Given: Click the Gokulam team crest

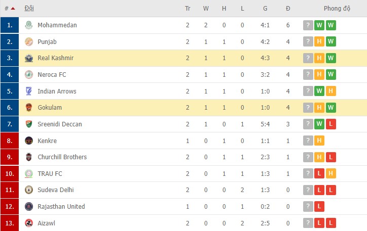Looking at the screenshot, I should click(x=29, y=108).
